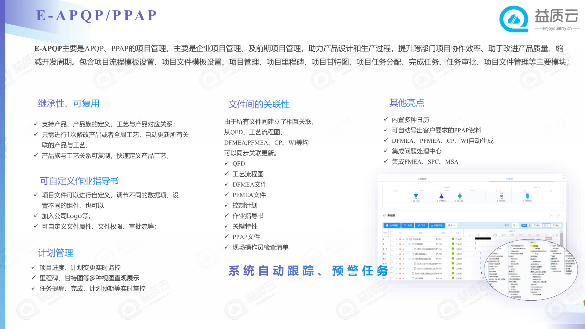Check the box for row 1.2
The width and height of the screenshot is (585, 329).
click(391, 254)
